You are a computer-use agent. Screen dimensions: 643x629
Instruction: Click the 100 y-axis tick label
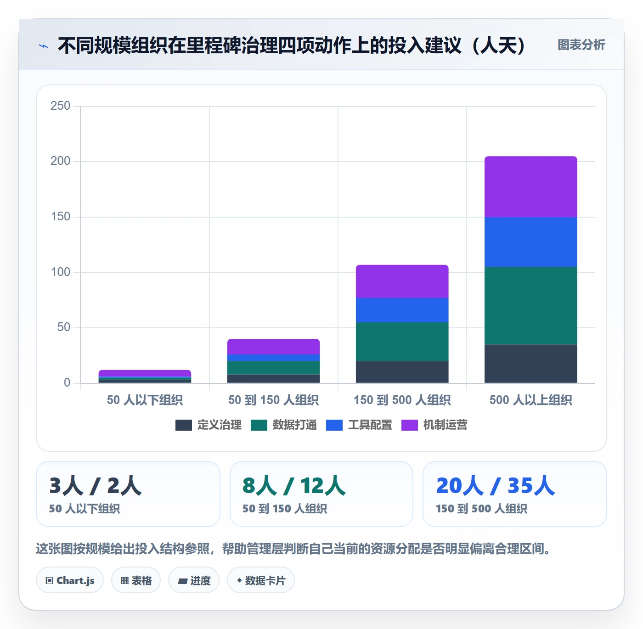[60, 272]
